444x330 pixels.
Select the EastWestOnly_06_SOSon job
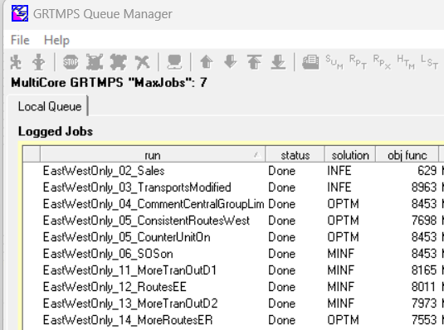click(x=108, y=254)
